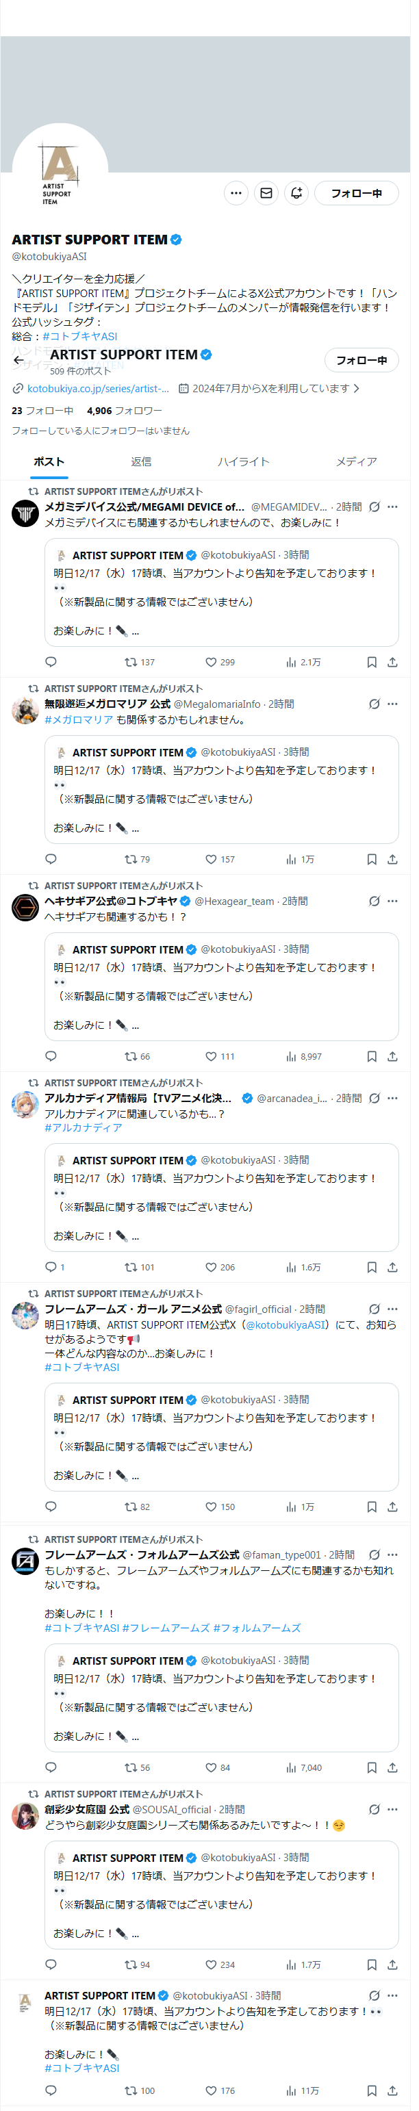Bookmark the フレームアームズ・ガール アニメ公式 post

(372, 1507)
